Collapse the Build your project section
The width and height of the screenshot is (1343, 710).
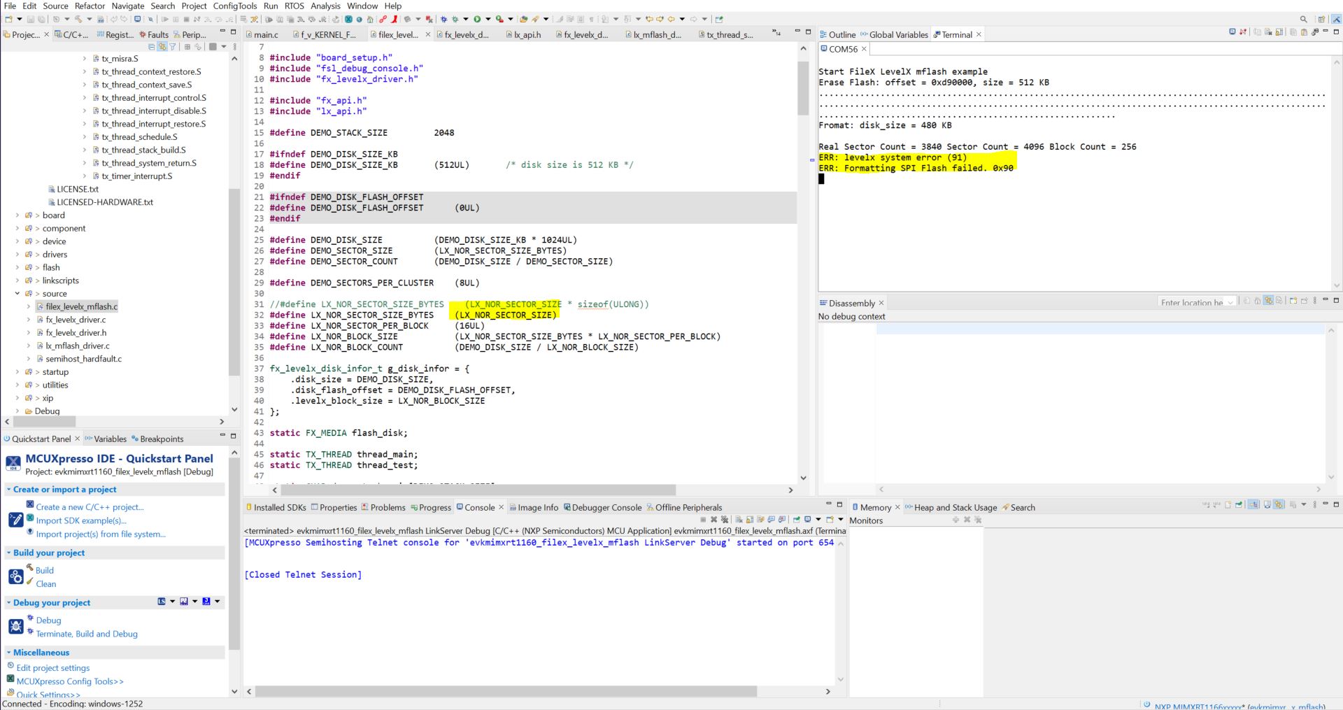[x=8, y=553]
